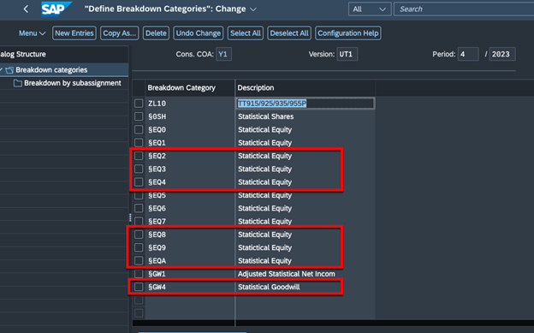The width and height of the screenshot is (534, 333).
Task: Click the Copy As... button
Action: click(120, 33)
